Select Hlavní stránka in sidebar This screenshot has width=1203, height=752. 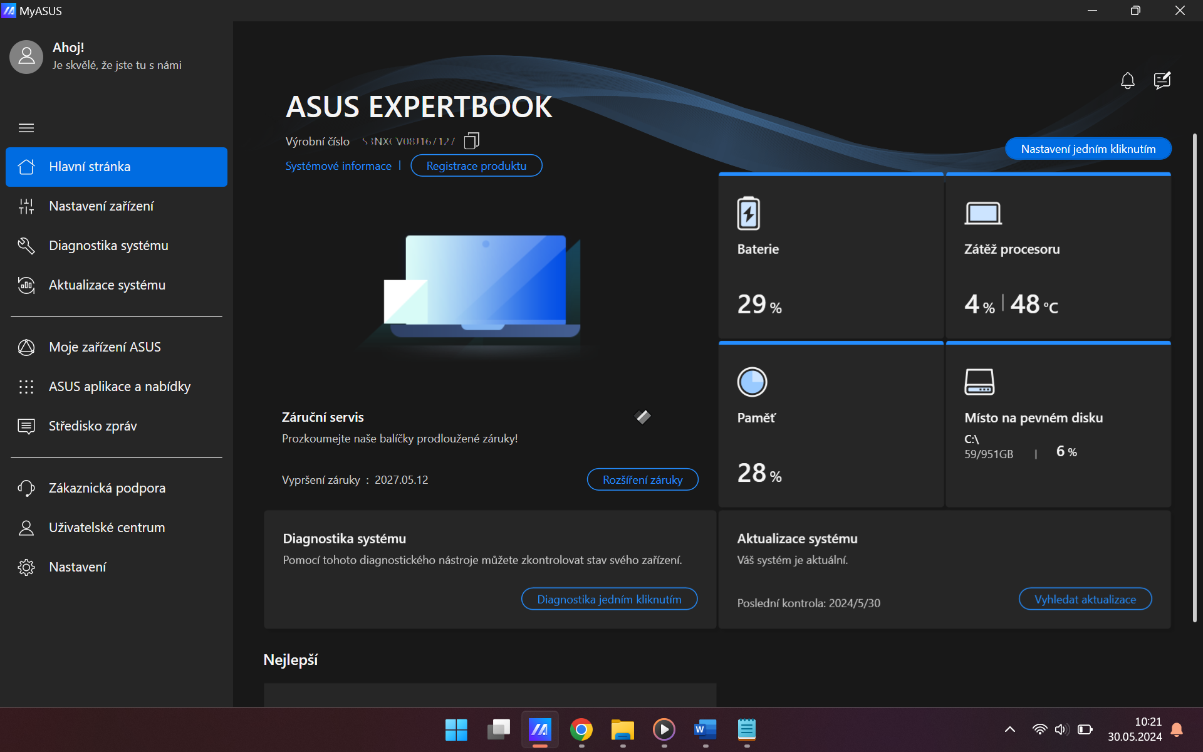[117, 167]
